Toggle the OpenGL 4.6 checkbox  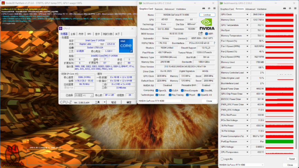199,95
